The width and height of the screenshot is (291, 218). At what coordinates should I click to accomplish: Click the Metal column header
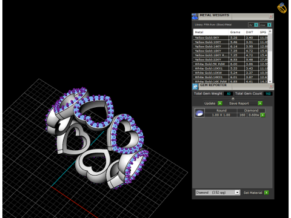211,32
